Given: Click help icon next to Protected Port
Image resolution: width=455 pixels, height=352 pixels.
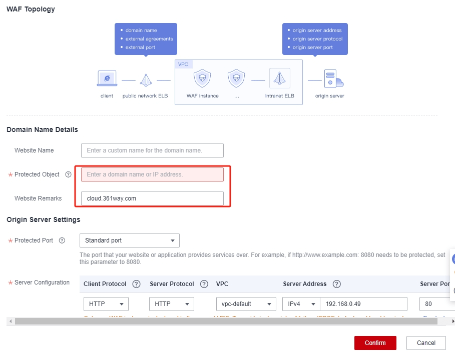Looking at the screenshot, I should pyautogui.click(x=62, y=240).
